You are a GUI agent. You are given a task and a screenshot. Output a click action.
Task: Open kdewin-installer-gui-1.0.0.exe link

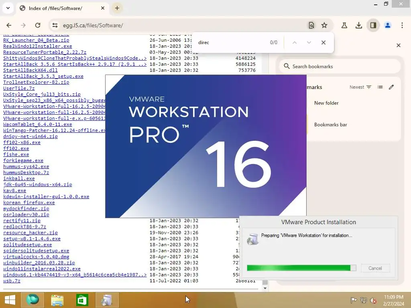[x=46, y=197]
